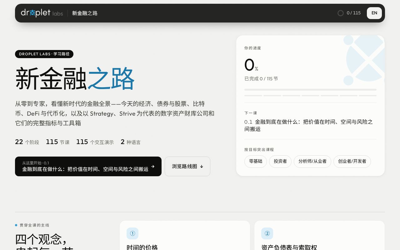Click the 0 / 115 progress counter
The height and width of the screenshot is (250, 400).
[354, 13]
